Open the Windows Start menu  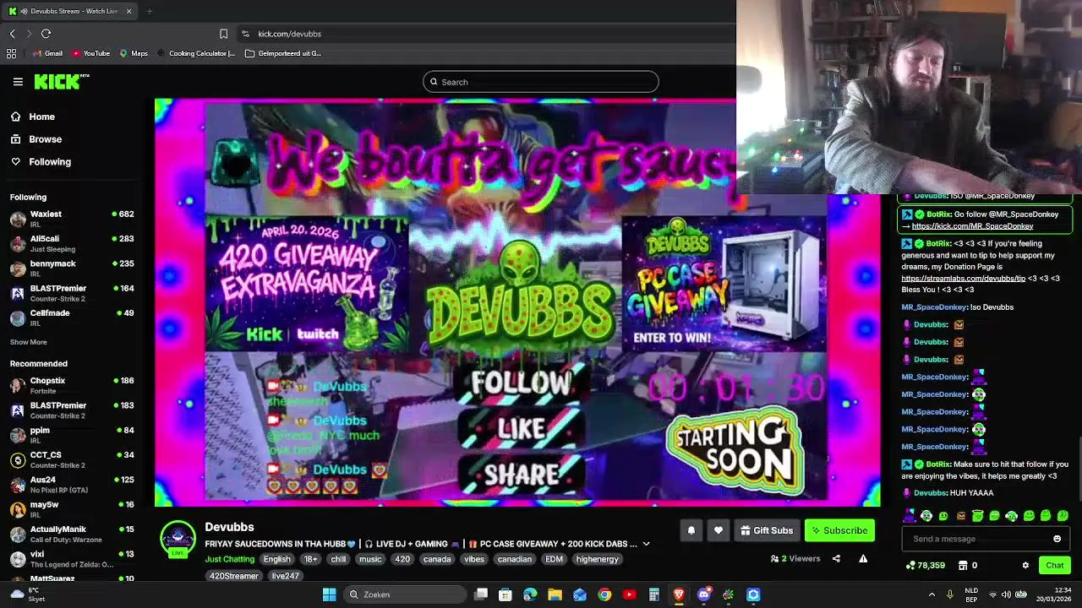click(329, 594)
